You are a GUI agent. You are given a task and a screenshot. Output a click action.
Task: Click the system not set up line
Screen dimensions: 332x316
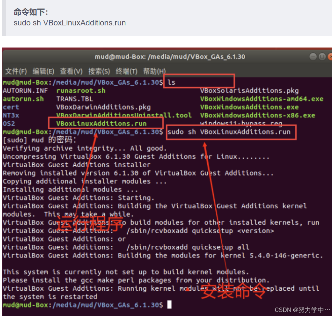click(x=126, y=272)
